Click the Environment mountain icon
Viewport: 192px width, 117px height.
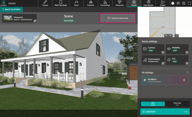click(145, 60)
